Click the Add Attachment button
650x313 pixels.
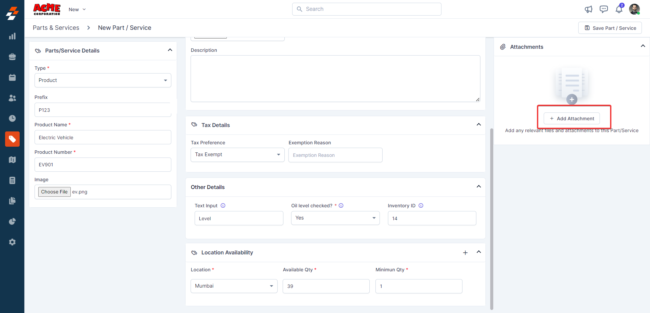(571, 119)
